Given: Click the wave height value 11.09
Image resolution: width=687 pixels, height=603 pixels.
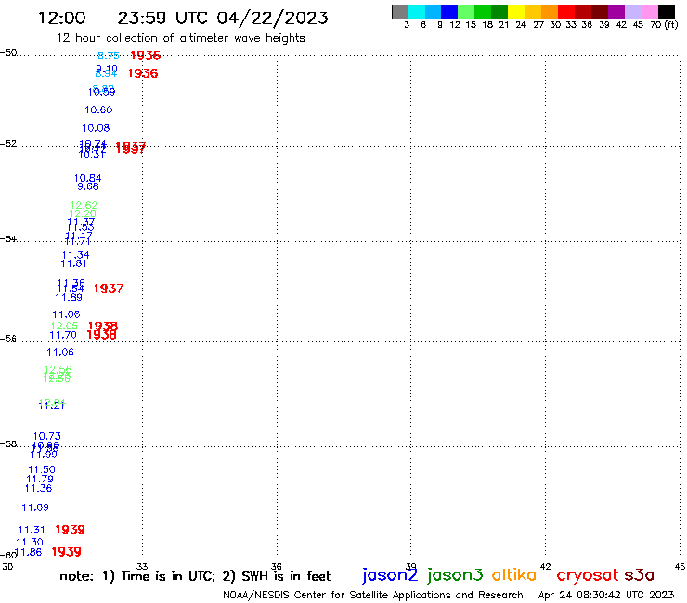Looking at the screenshot, I should 35,507.
